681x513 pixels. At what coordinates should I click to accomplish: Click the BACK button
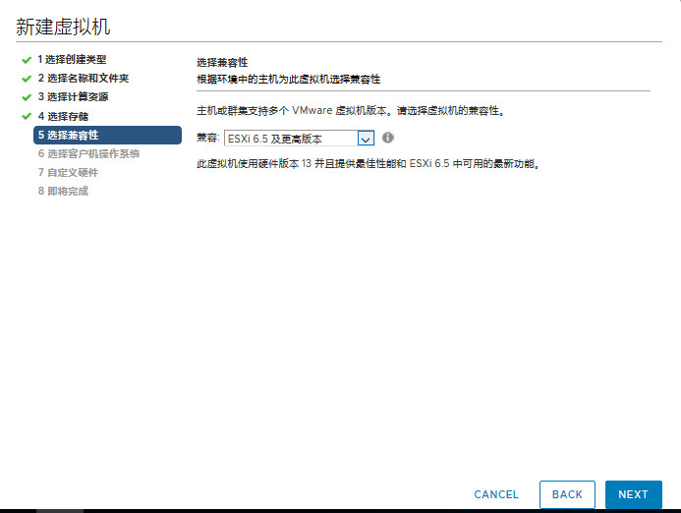click(567, 494)
